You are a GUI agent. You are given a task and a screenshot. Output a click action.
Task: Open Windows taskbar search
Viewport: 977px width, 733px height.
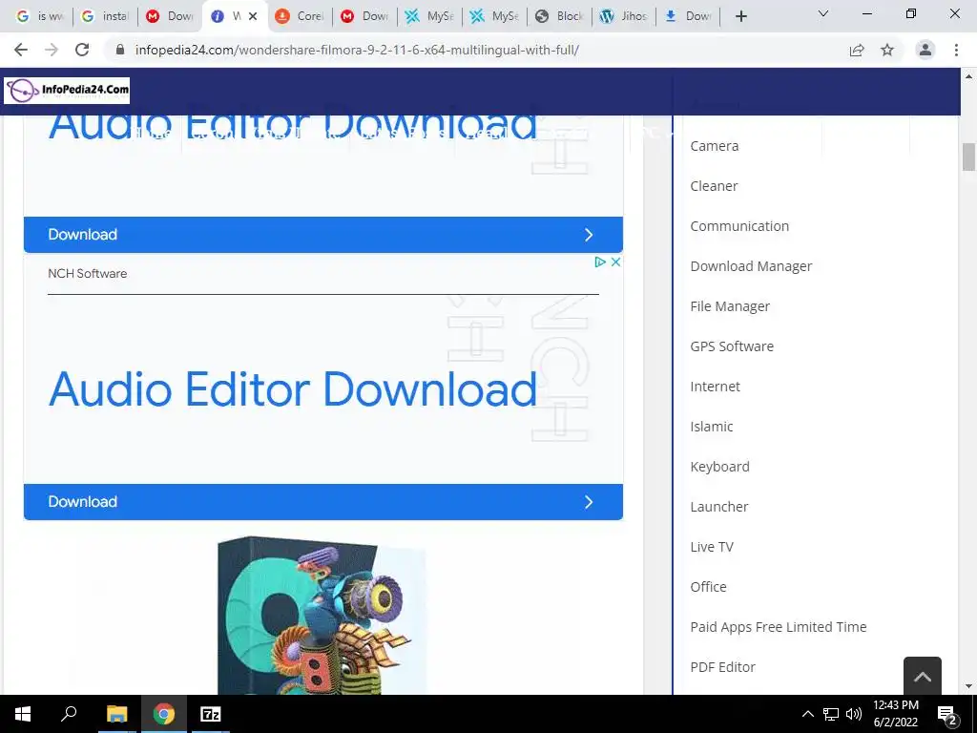click(69, 714)
